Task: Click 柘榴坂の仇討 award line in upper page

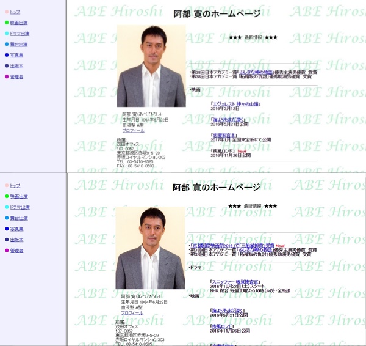Action: 251,76
